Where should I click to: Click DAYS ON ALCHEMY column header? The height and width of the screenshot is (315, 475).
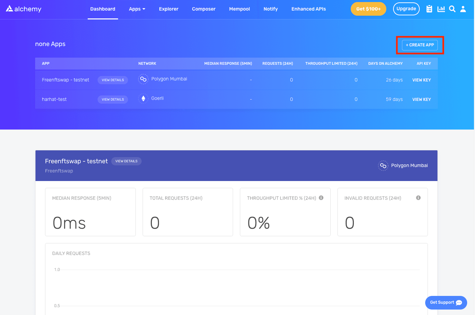click(385, 63)
